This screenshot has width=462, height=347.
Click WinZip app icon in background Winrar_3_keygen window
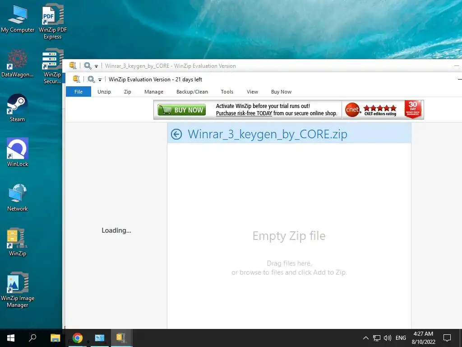click(73, 66)
